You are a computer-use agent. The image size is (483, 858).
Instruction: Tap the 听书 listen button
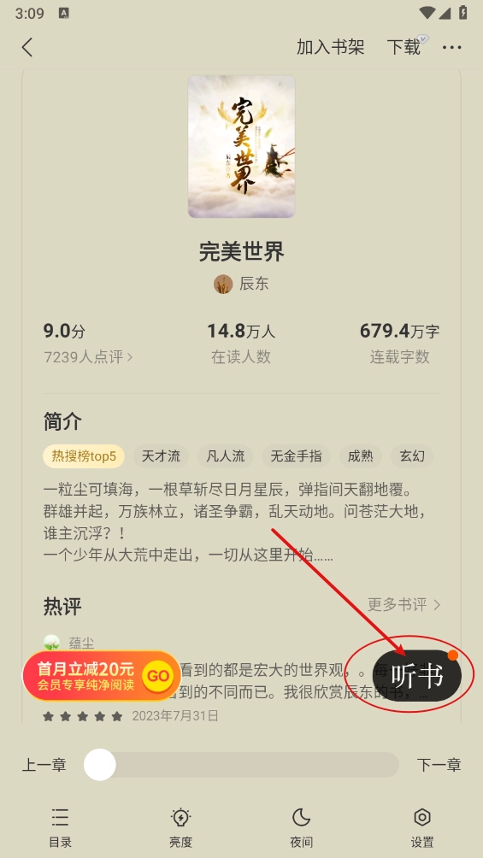417,676
